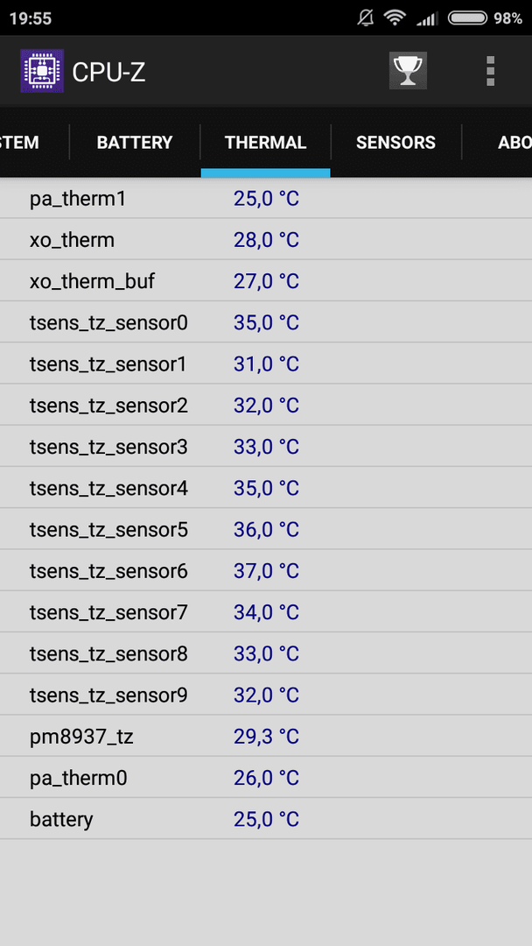Tap the CPU-Z title text

pos(108,72)
